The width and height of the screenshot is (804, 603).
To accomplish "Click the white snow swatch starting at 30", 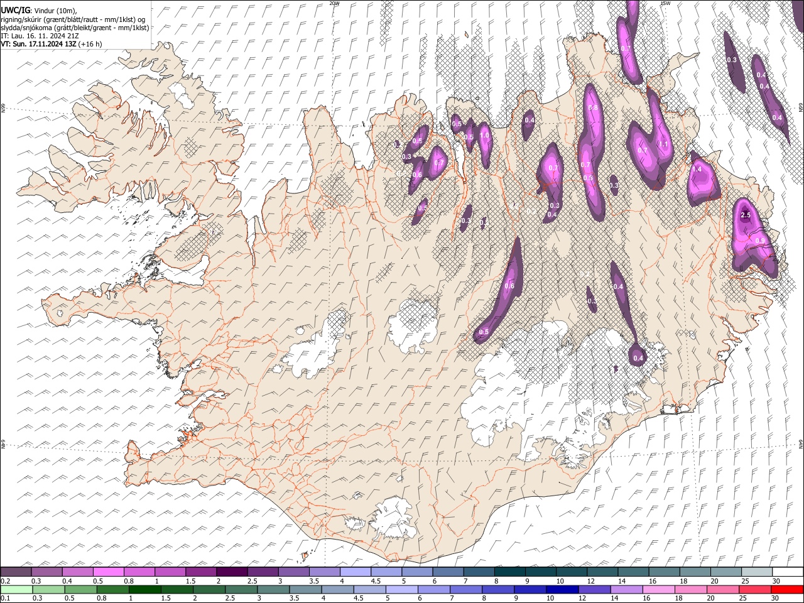I will click(x=788, y=572).
